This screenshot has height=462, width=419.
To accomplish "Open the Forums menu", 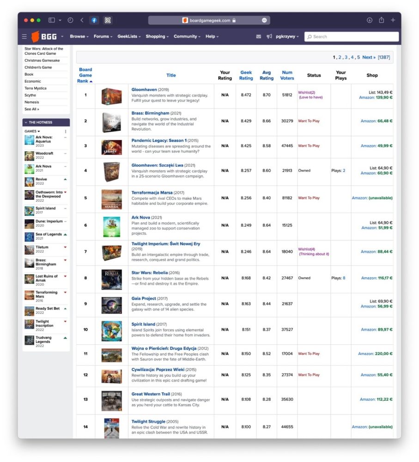I will click(103, 36).
